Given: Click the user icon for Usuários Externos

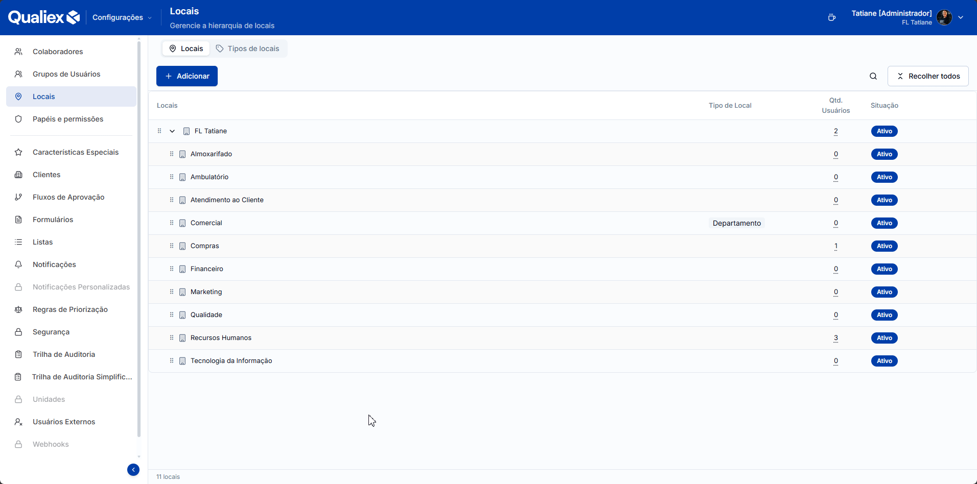Looking at the screenshot, I should point(18,422).
